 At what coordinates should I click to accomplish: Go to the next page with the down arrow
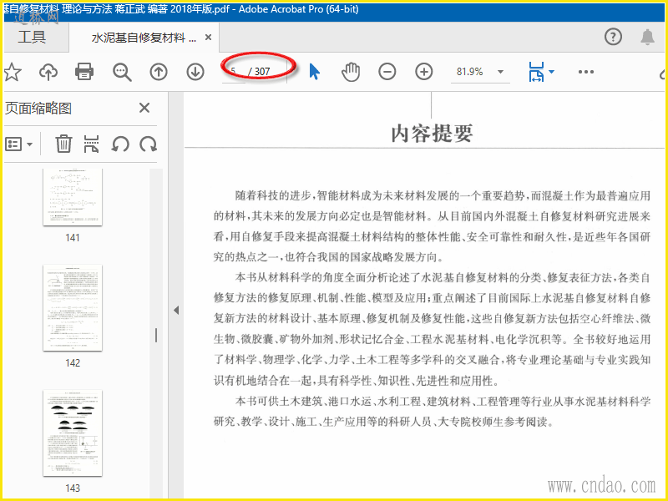pyautogui.click(x=195, y=72)
